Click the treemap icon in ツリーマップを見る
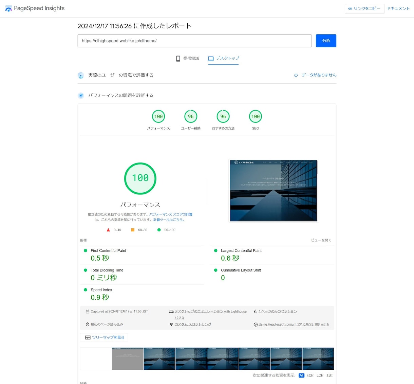414x384 pixels. pyautogui.click(x=88, y=338)
